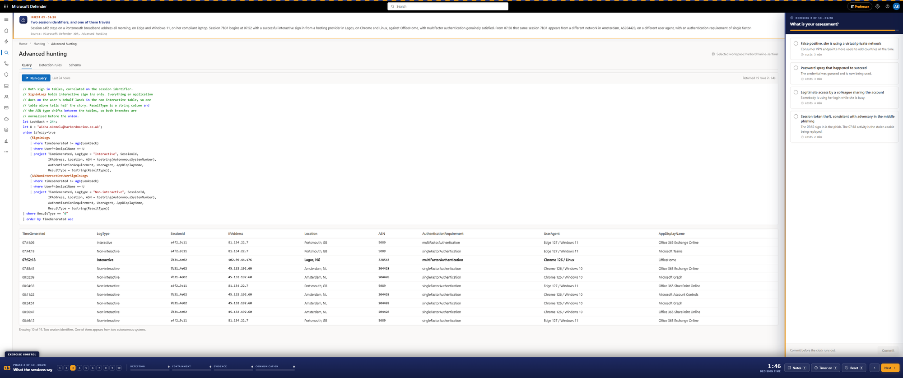Sort by the ASN column header

click(382, 234)
